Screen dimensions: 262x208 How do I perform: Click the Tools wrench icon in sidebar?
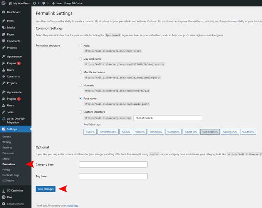(x=3, y=112)
